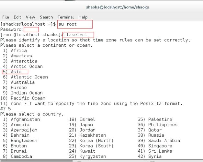
Task: Open the Search menu
Action: point(46,17)
